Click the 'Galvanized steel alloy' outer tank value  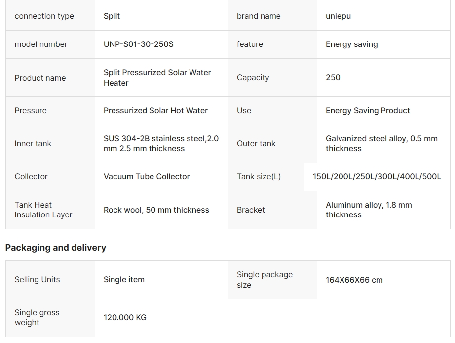(x=381, y=144)
